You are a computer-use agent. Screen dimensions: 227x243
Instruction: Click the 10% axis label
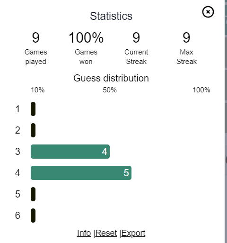(x=38, y=90)
